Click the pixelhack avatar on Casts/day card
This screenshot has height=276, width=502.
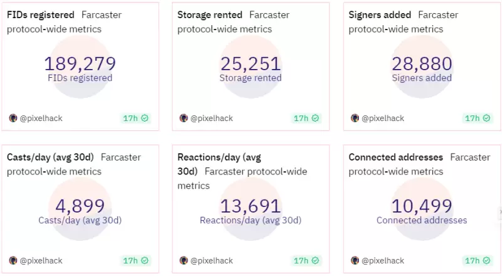(x=13, y=260)
